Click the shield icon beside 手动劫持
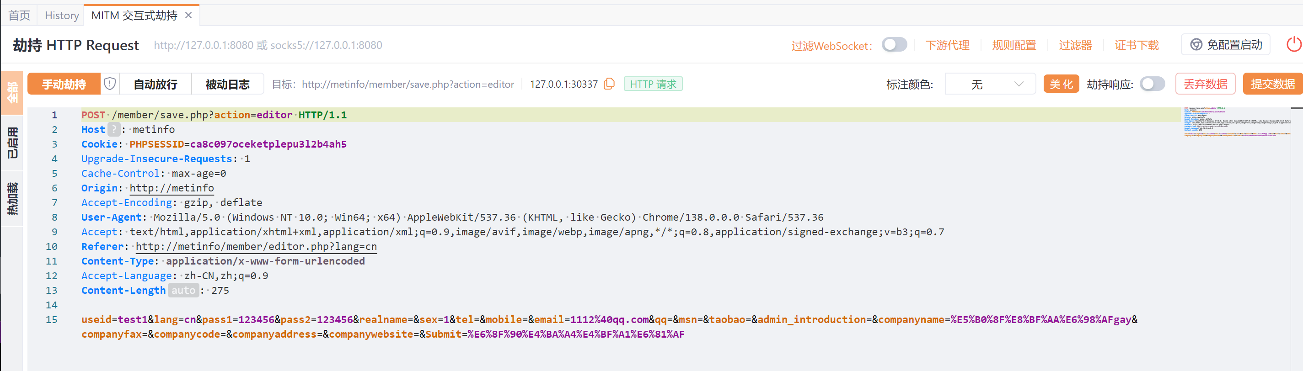The width and height of the screenshot is (1303, 371). (x=110, y=84)
